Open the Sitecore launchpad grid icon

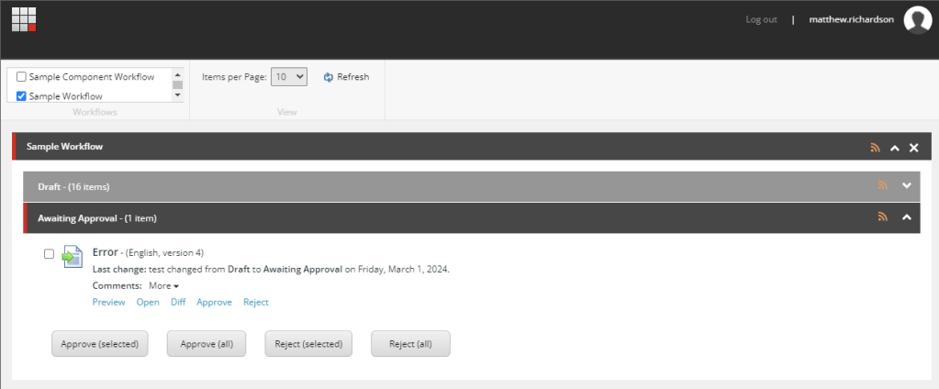pyautogui.click(x=24, y=19)
